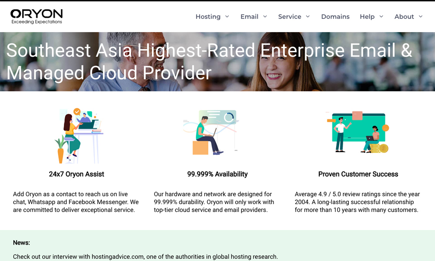Open the Domains nav item
Viewport: 435px width, 261px height.
coord(335,17)
